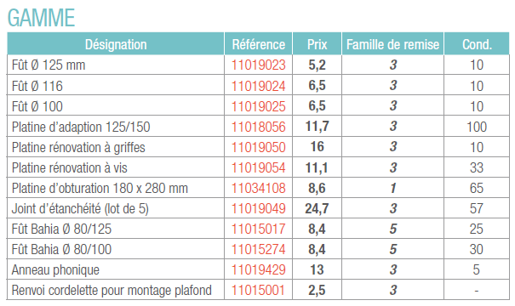
Task: Click the Platine rénovation à griffes cell
Action: (x=116, y=147)
